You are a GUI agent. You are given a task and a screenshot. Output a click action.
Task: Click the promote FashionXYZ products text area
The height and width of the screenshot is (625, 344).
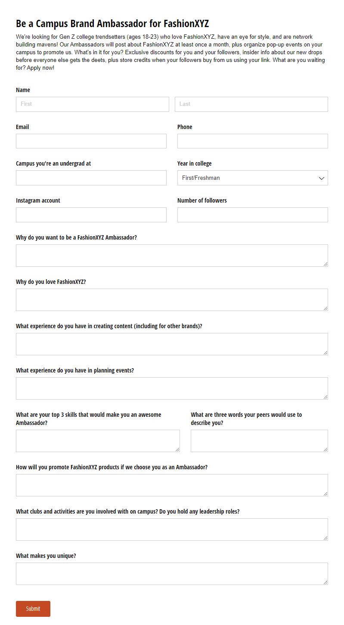click(x=172, y=485)
